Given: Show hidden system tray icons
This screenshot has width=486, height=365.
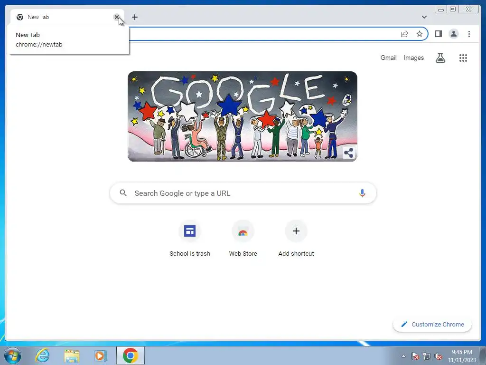Looking at the screenshot, I should pyautogui.click(x=403, y=356).
